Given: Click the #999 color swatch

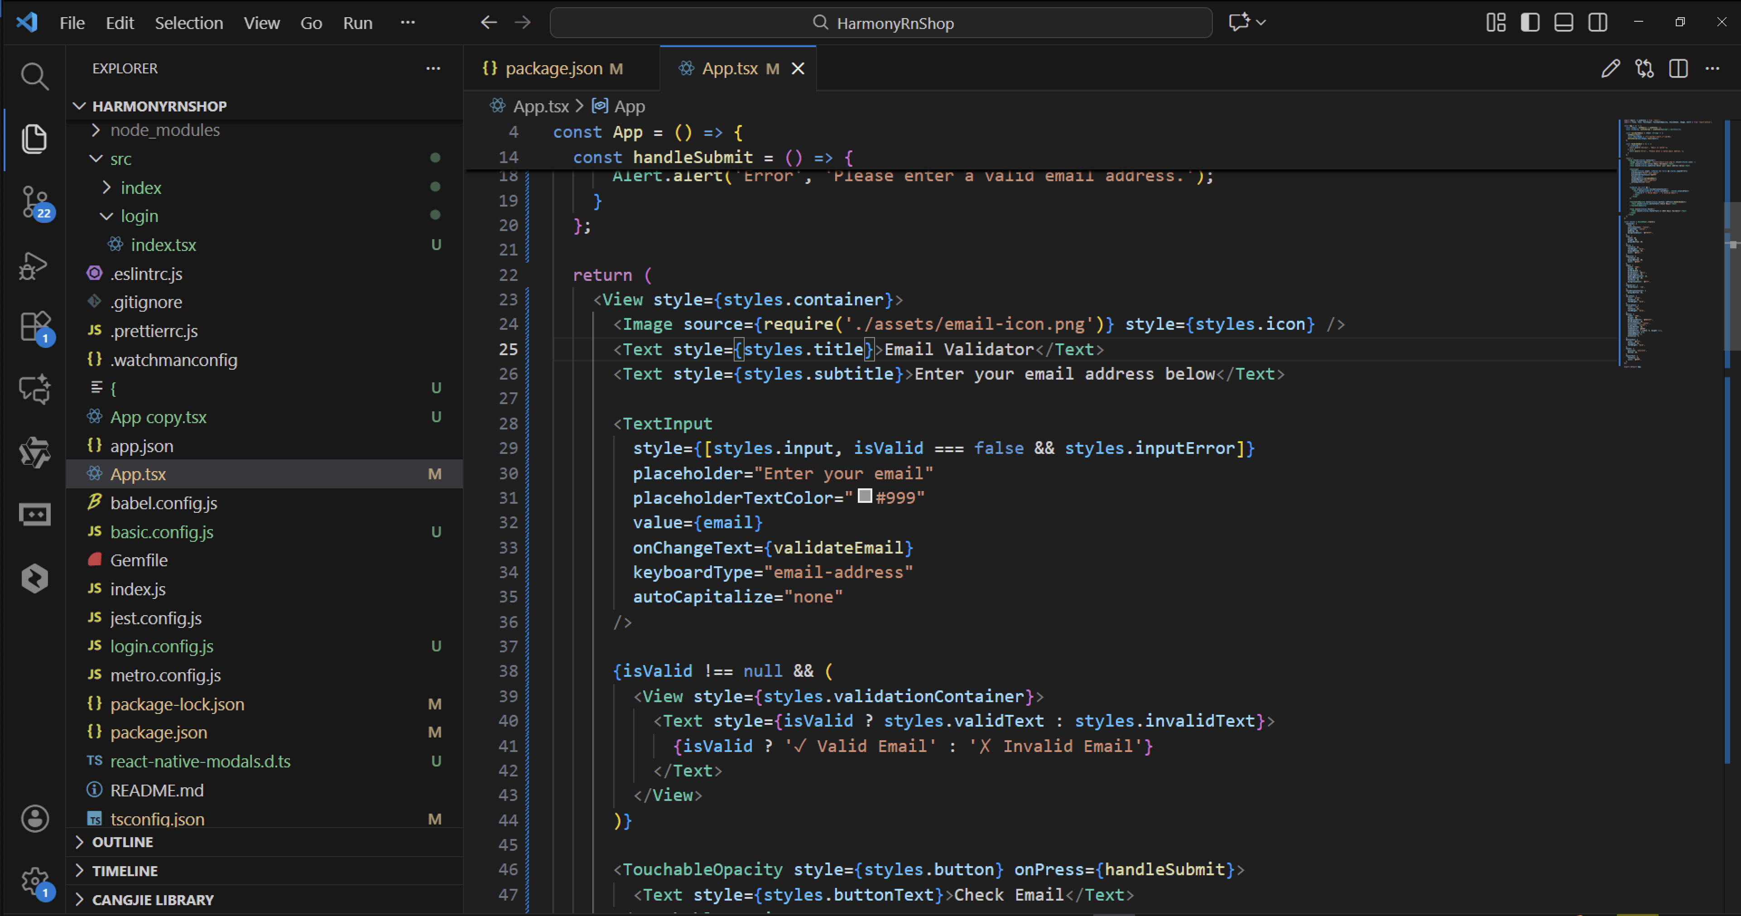Looking at the screenshot, I should pyautogui.click(x=865, y=496).
